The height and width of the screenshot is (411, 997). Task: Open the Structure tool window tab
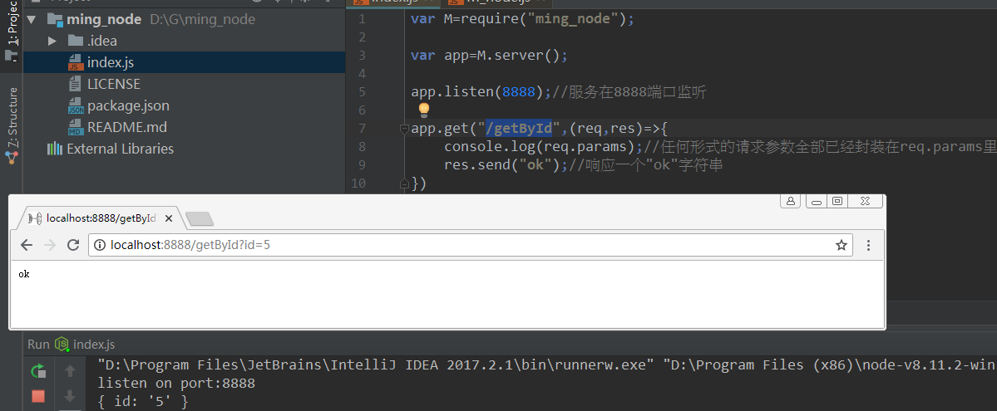click(12, 125)
